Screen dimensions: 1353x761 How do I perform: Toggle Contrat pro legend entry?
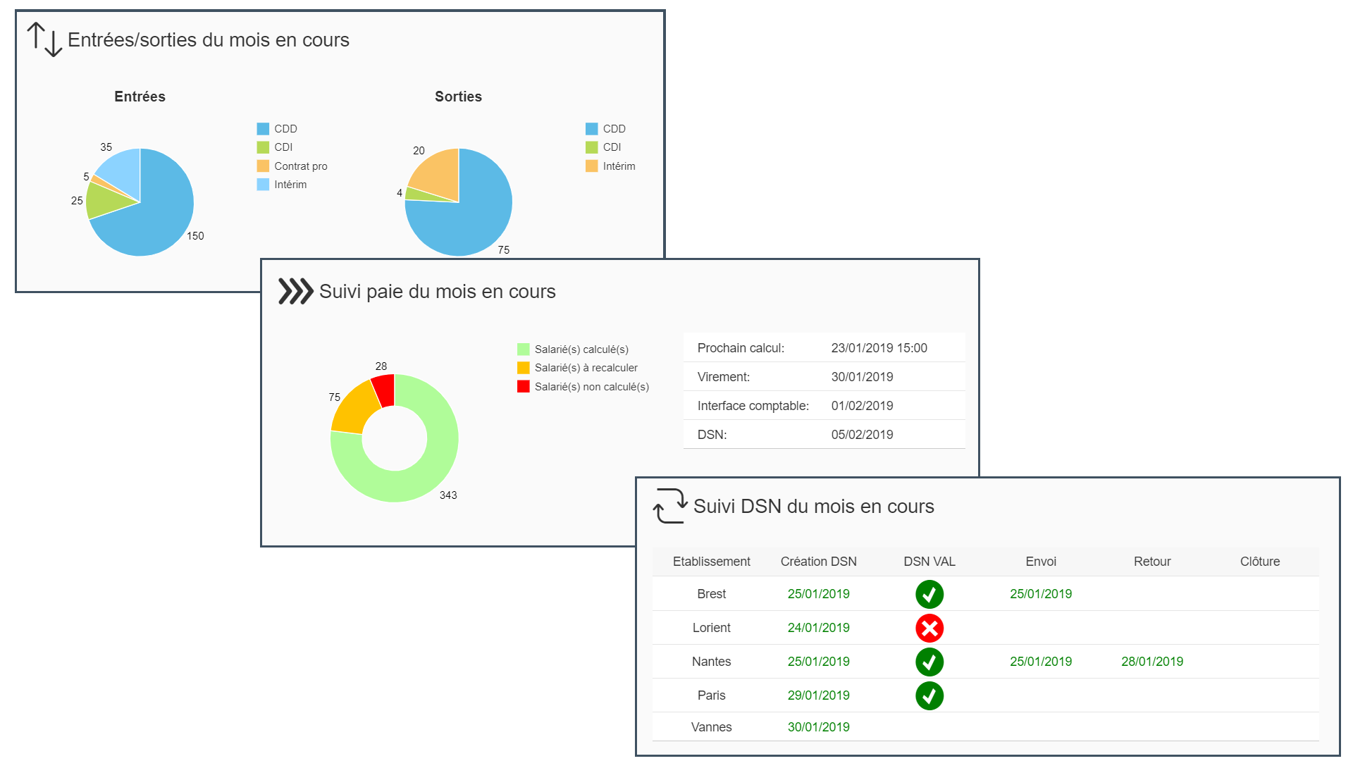click(x=292, y=166)
